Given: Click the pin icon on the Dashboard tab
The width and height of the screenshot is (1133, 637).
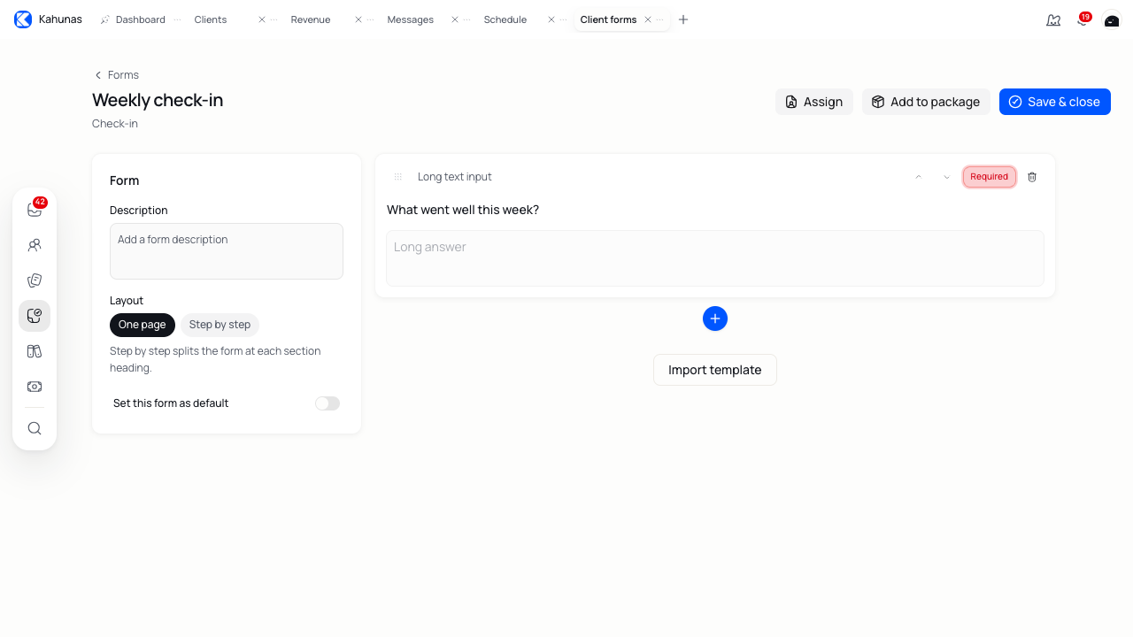Looking at the screenshot, I should [105, 19].
